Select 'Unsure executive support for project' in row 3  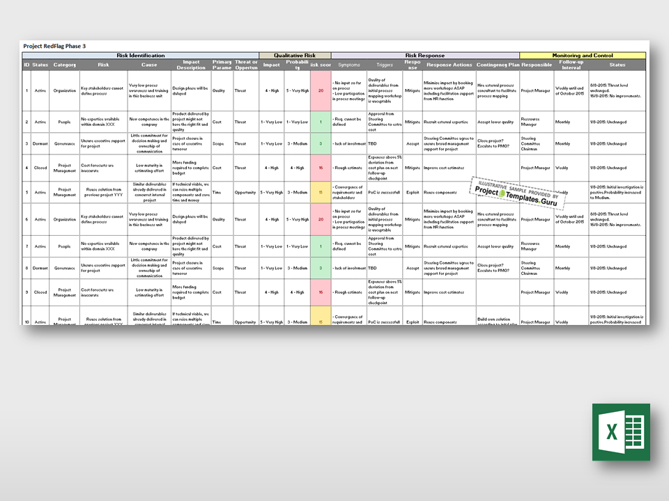pos(103,143)
